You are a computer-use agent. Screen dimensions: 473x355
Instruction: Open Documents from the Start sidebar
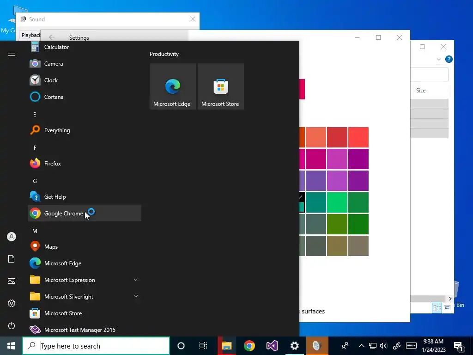click(12, 259)
